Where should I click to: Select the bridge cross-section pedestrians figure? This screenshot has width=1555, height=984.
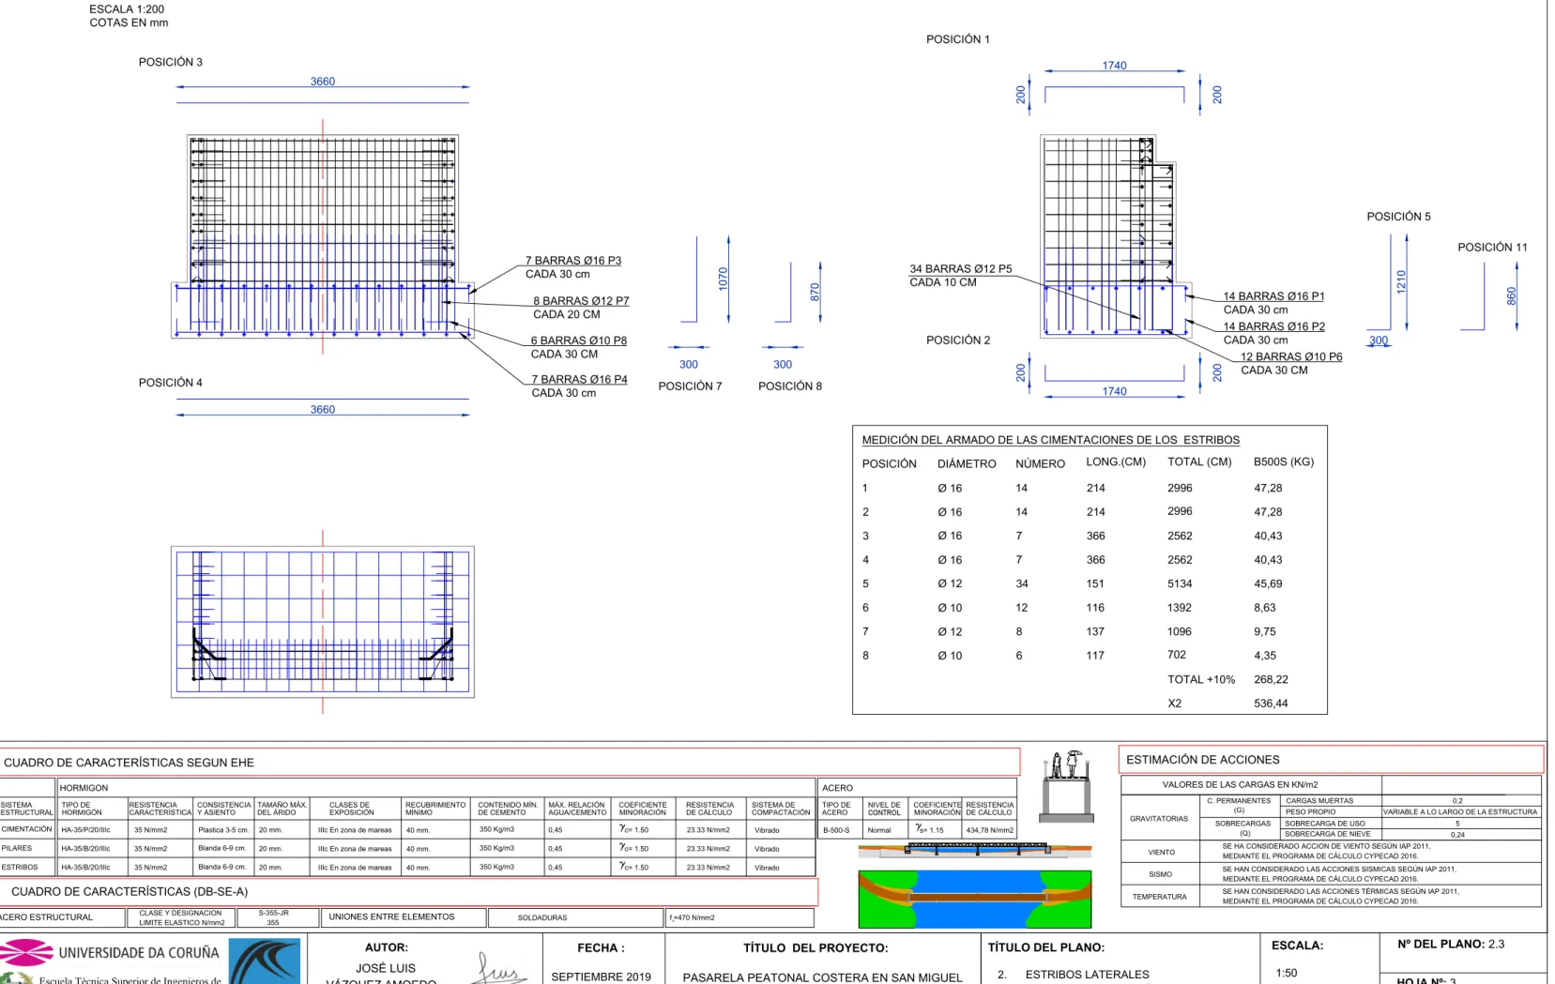click(x=1067, y=786)
